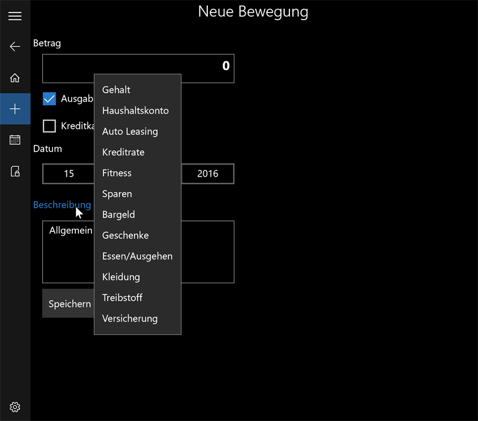Pick Auto Leasing option

pyautogui.click(x=138, y=131)
